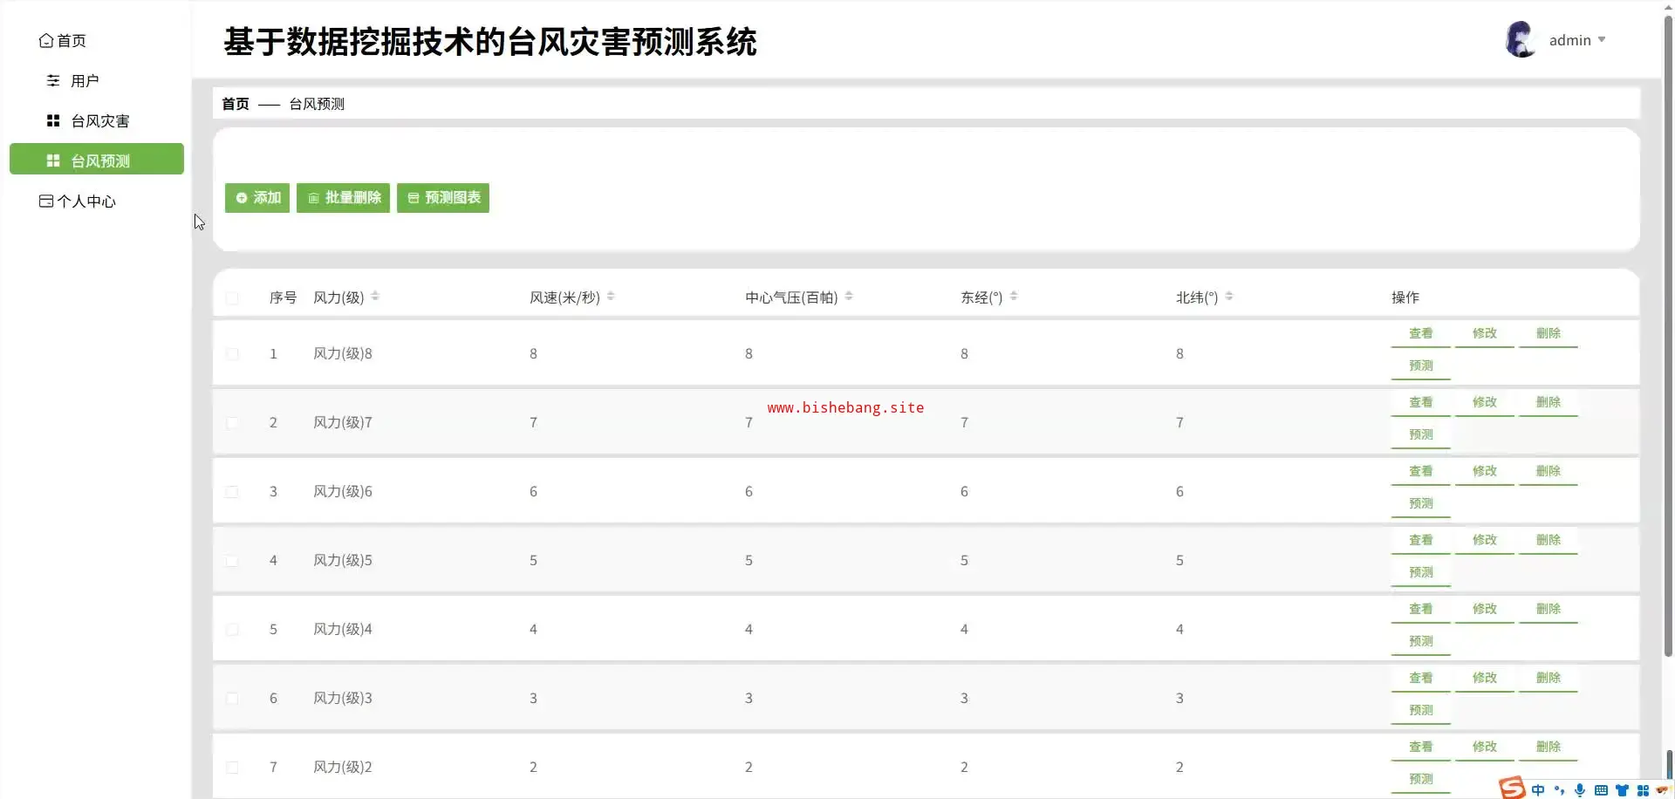Click 预测 for row 风力(级)4
Viewport: 1675px width, 799px height.
click(x=1421, y=642)
